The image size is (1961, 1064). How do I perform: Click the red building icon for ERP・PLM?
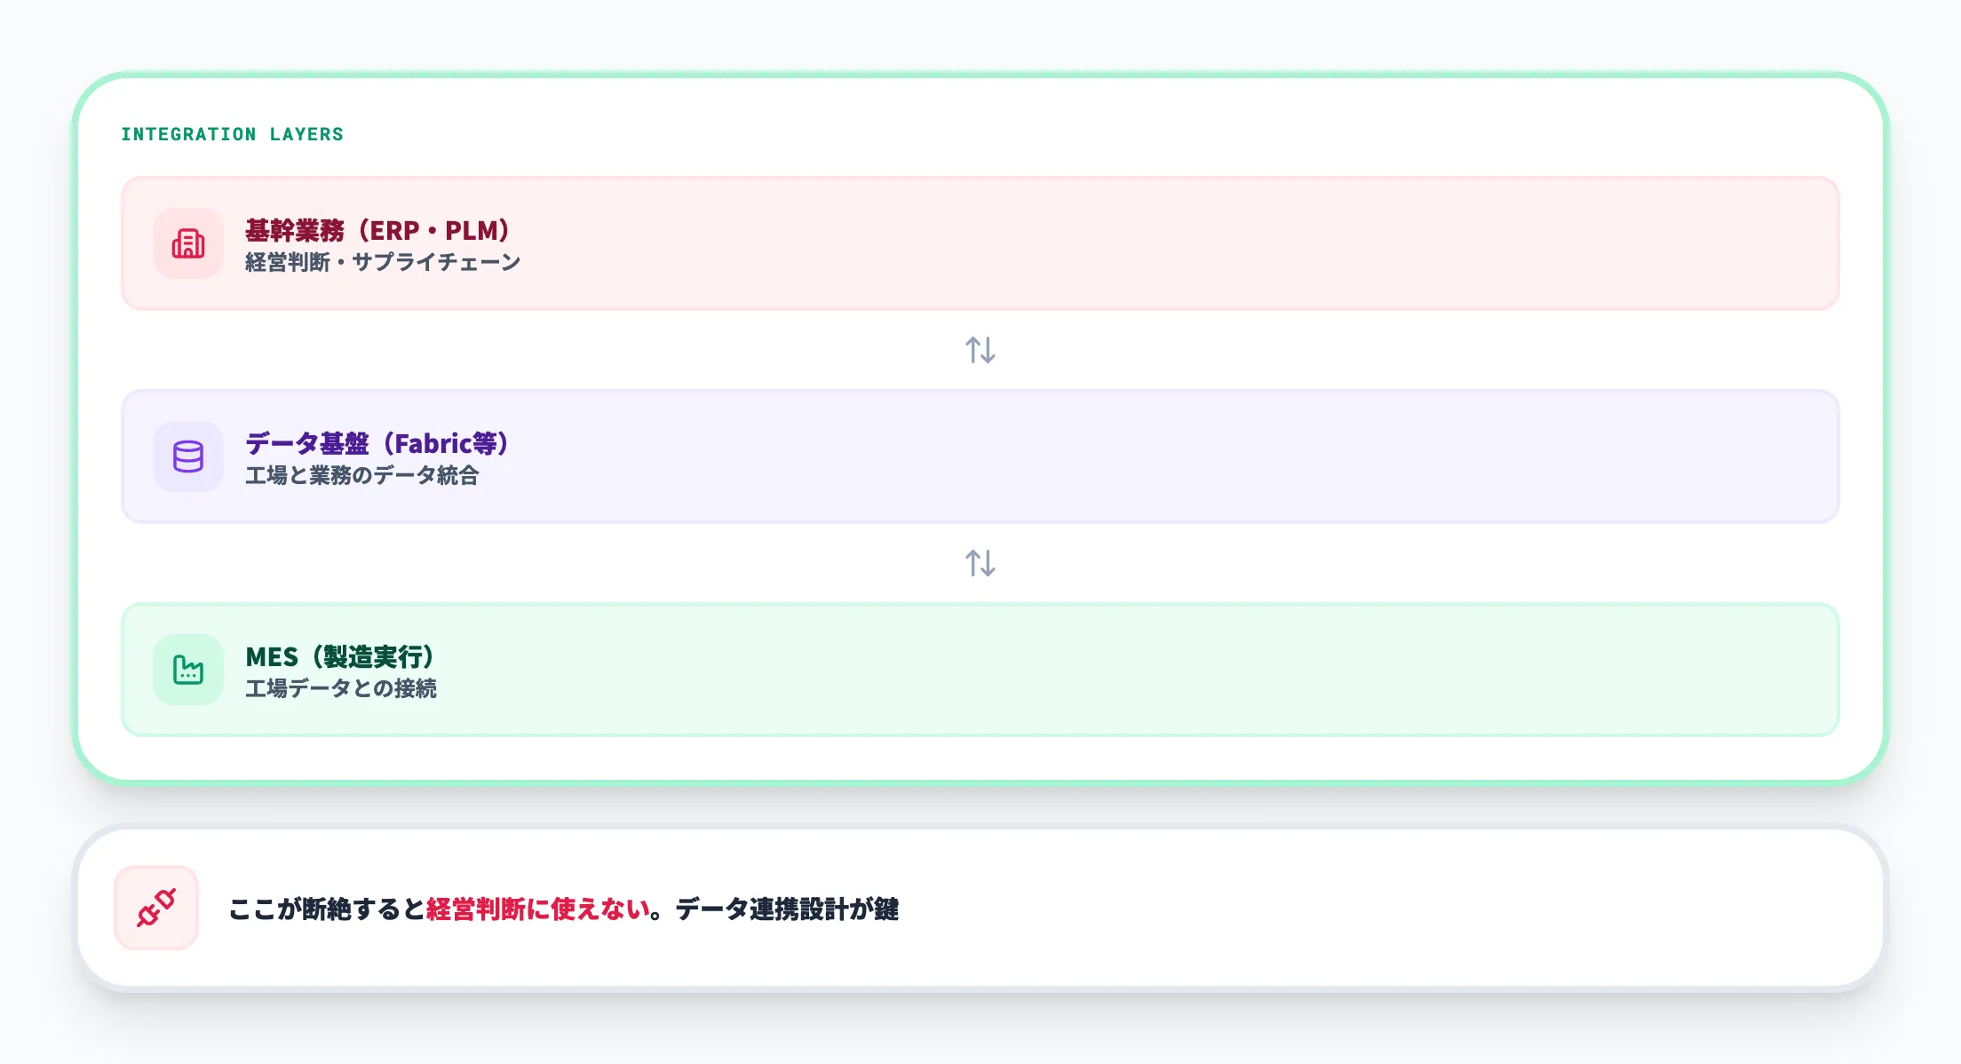pos(188,243)
